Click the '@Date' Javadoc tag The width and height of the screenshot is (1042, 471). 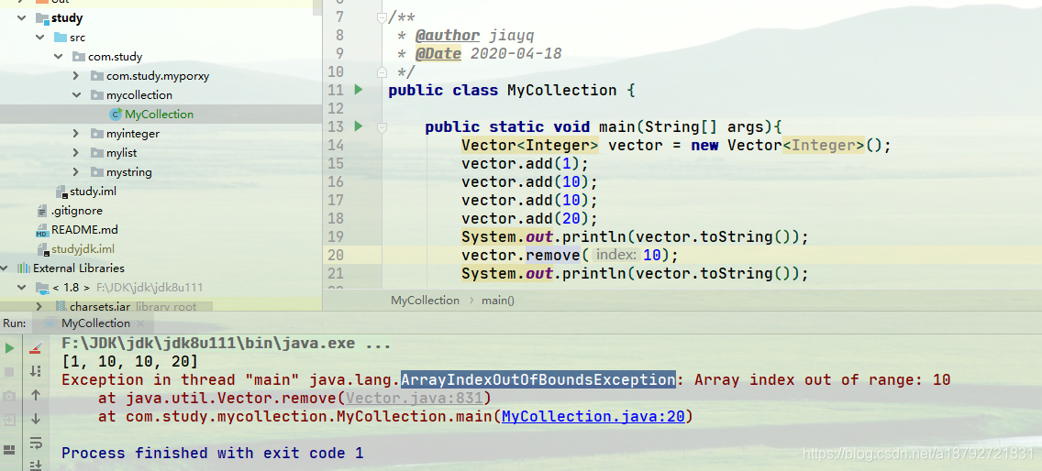click(x=438, y=53)
